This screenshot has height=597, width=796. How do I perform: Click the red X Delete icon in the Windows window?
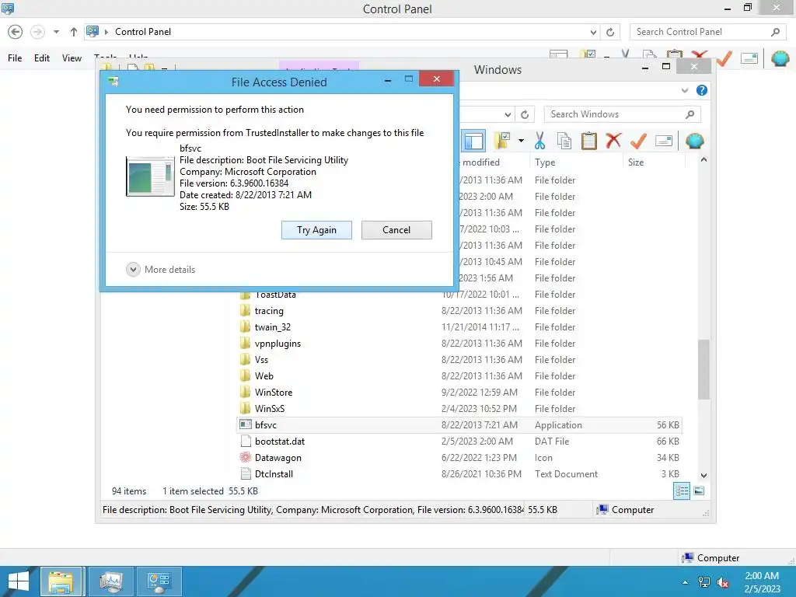point(614,141)
